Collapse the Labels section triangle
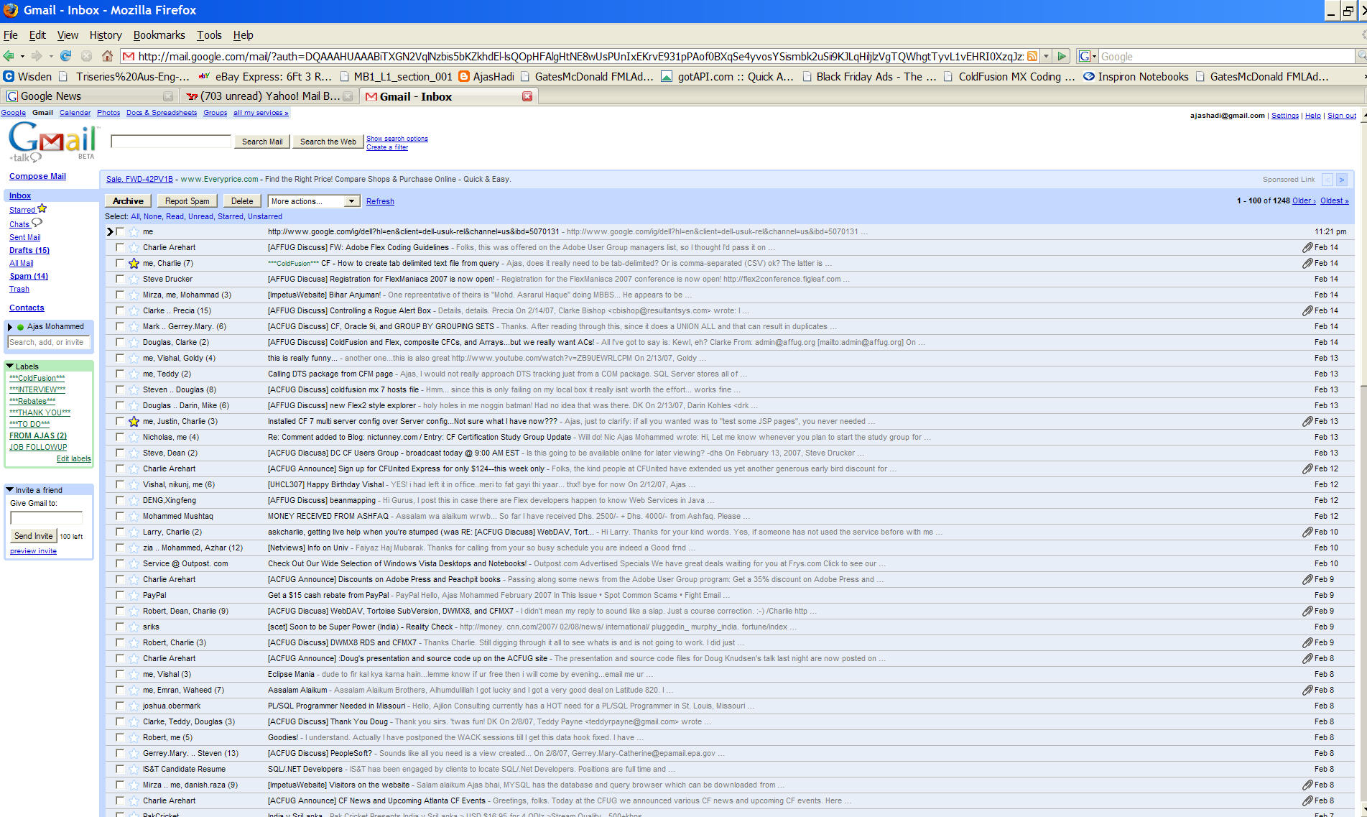The image size is (1367, 817). pos(10,366)
